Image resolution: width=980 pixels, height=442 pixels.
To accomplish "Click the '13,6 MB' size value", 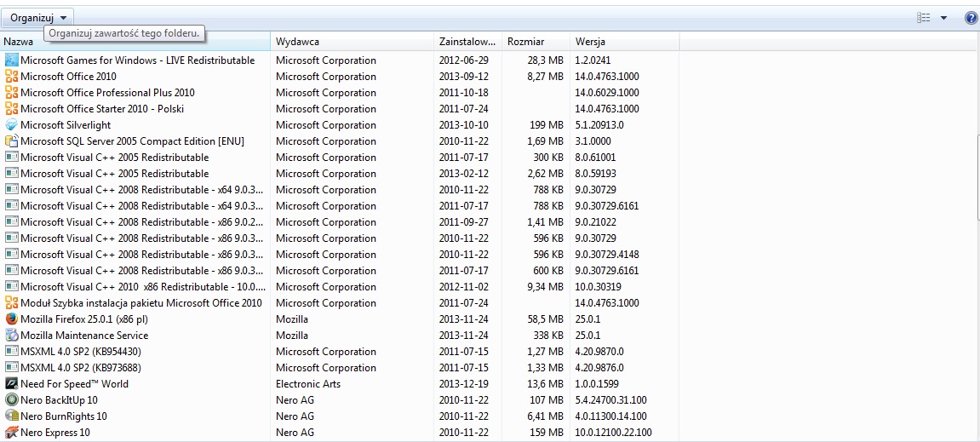I will coord(545,384).
